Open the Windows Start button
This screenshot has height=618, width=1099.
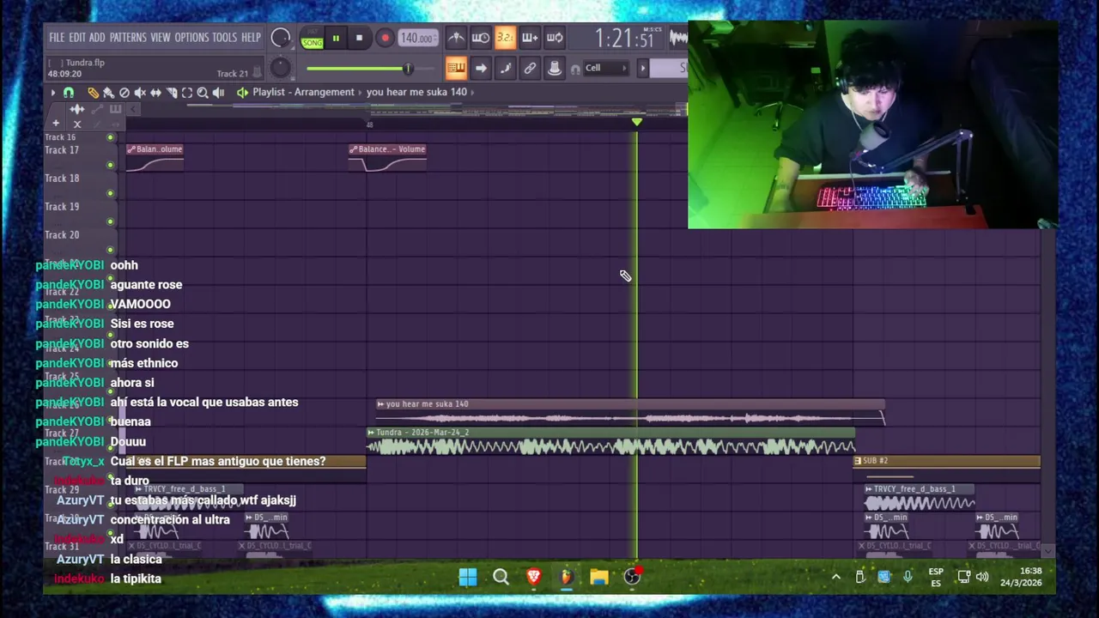tap(468, 578)
